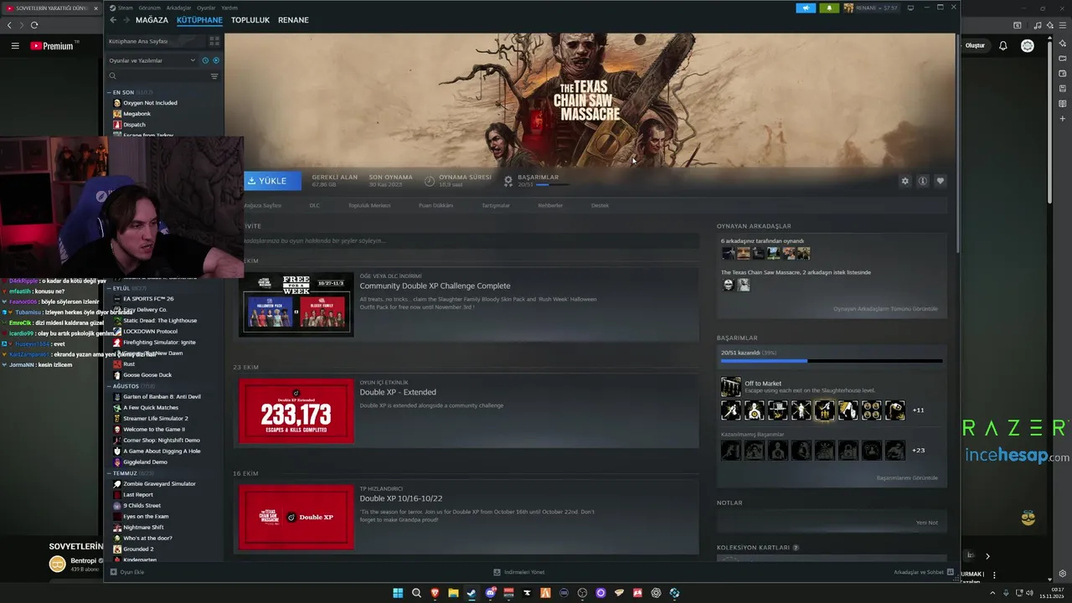Open the Oyunlar ve Yazılımlar dropdown
The width and height of the screenshot is (1072, 603).
pos(152,60)
